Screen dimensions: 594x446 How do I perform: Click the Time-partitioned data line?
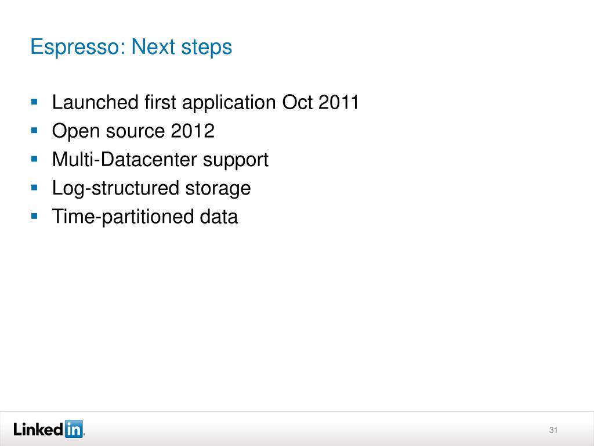(x=145, y=217)
